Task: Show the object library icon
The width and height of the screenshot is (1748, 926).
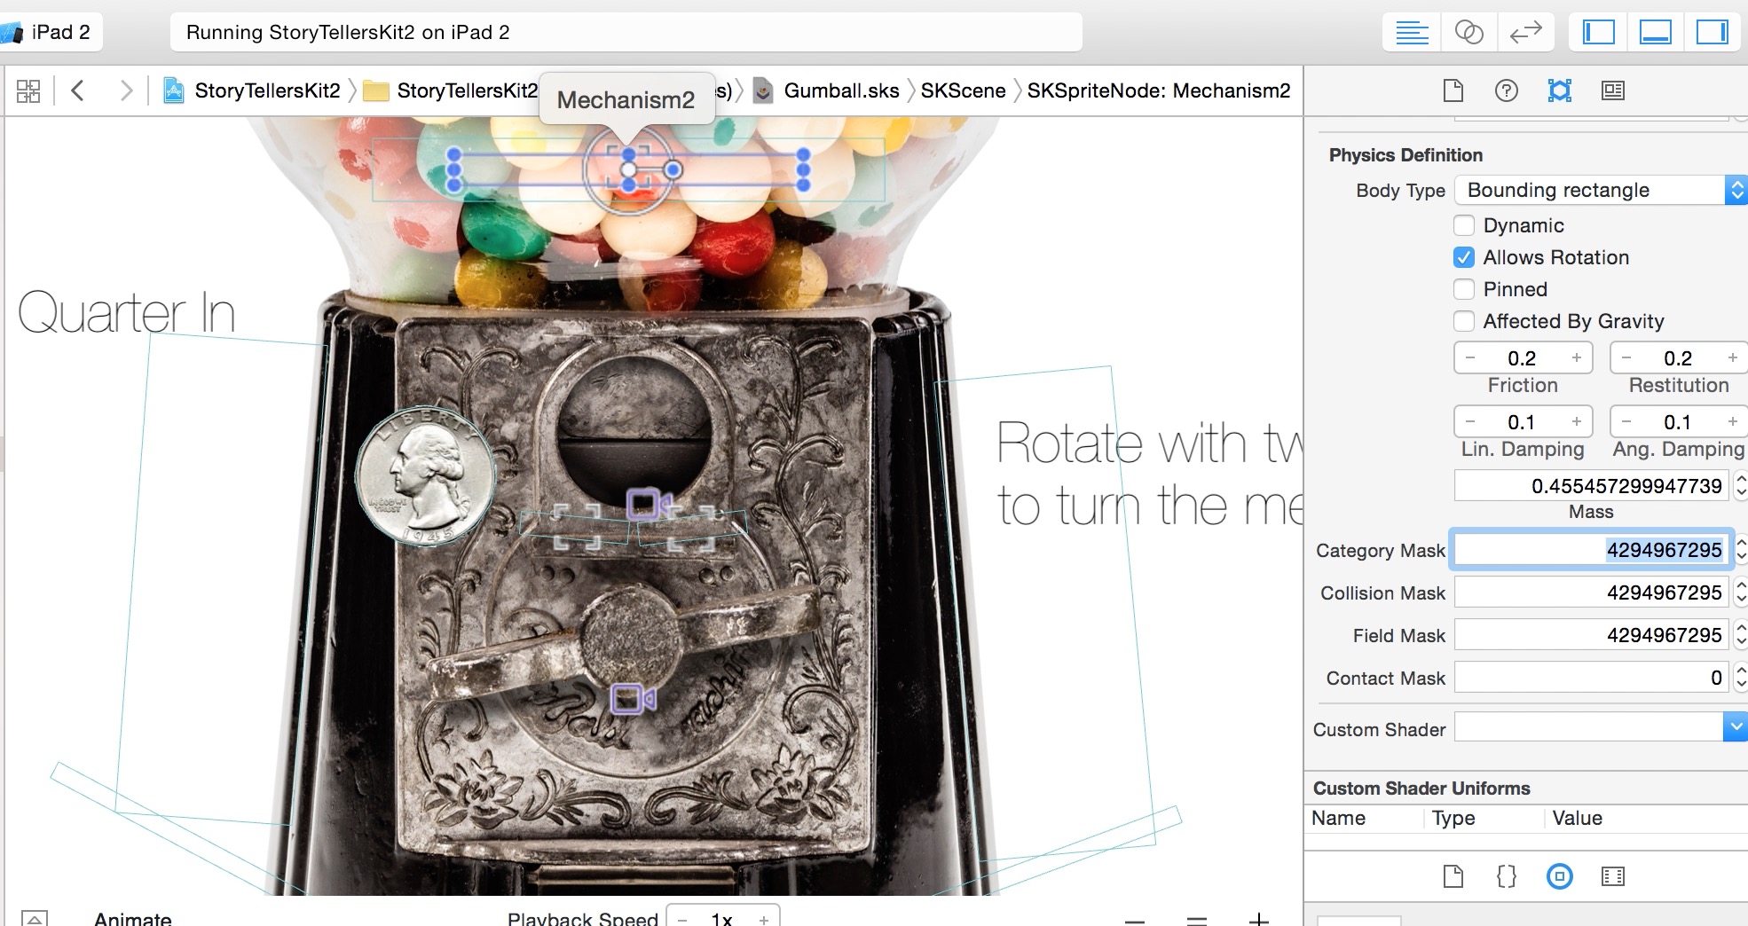Action: click(1559, 876)
